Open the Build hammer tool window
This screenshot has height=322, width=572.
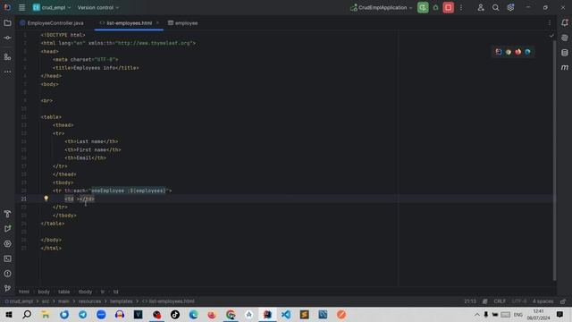(x=7, y=214)
